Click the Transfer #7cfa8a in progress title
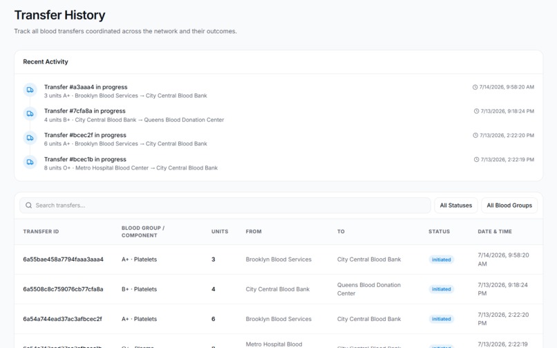Viewport: 557px width, 348px height. click(x=84, y=111)
